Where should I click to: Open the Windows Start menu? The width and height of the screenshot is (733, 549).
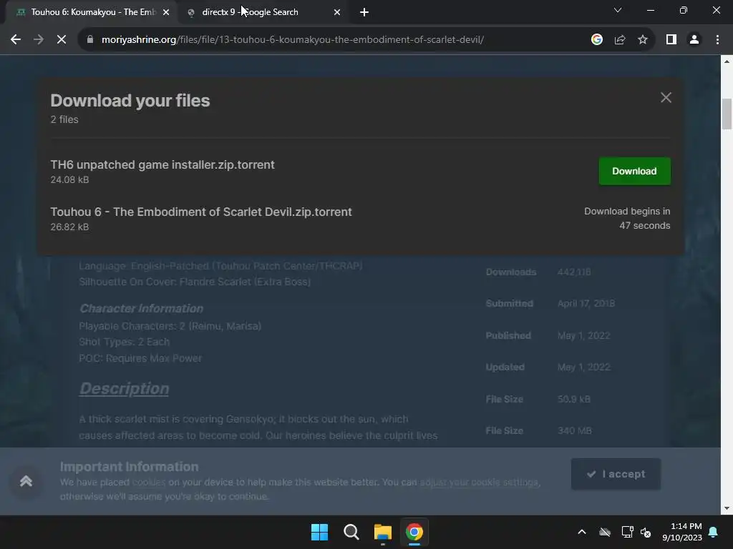(319, 532)
